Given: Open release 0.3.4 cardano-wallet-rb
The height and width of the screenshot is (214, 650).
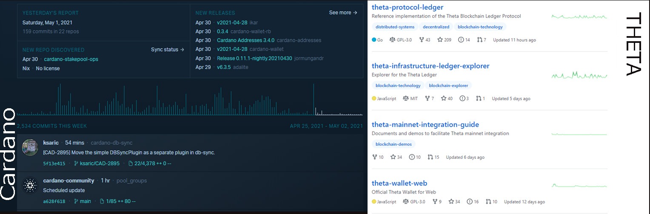Looking at the screenshot, I should click(x=223, y=31).
